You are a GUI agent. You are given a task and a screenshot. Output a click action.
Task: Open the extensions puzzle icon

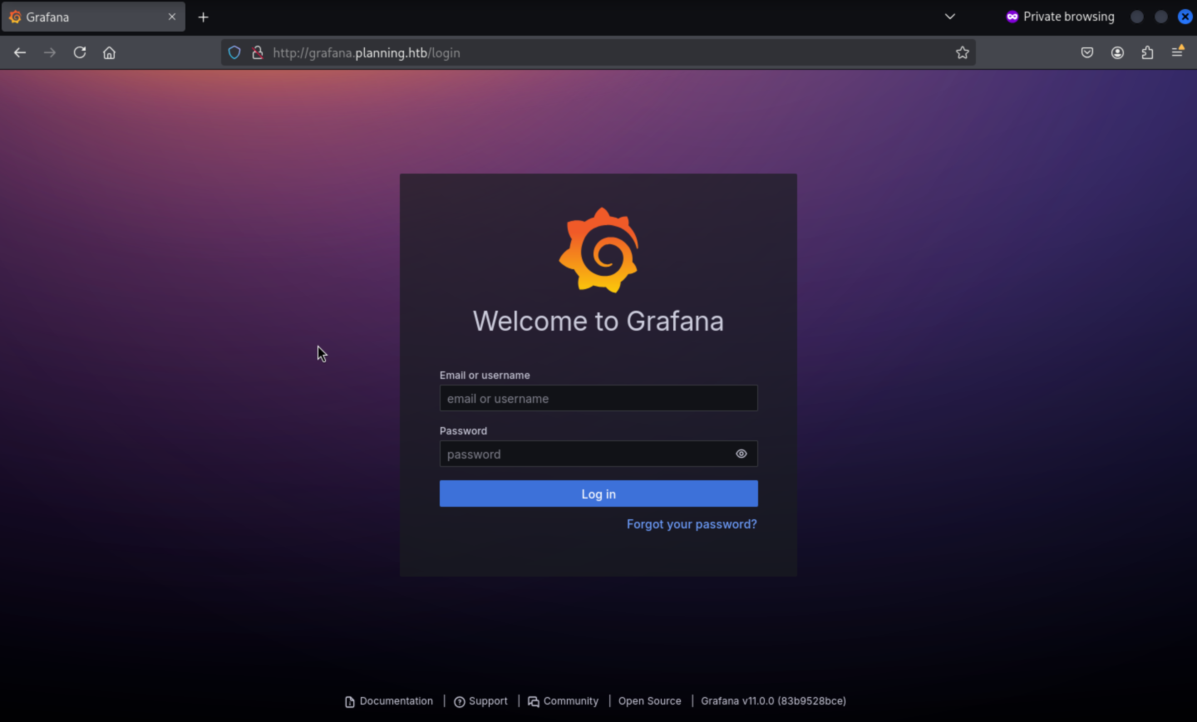tap(1148, 52)
